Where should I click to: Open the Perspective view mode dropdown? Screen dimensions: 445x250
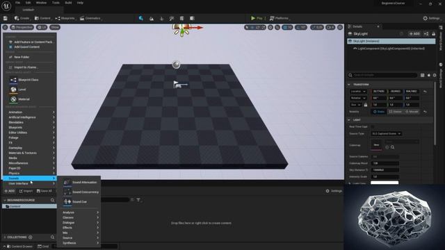(x=22, y=27)
